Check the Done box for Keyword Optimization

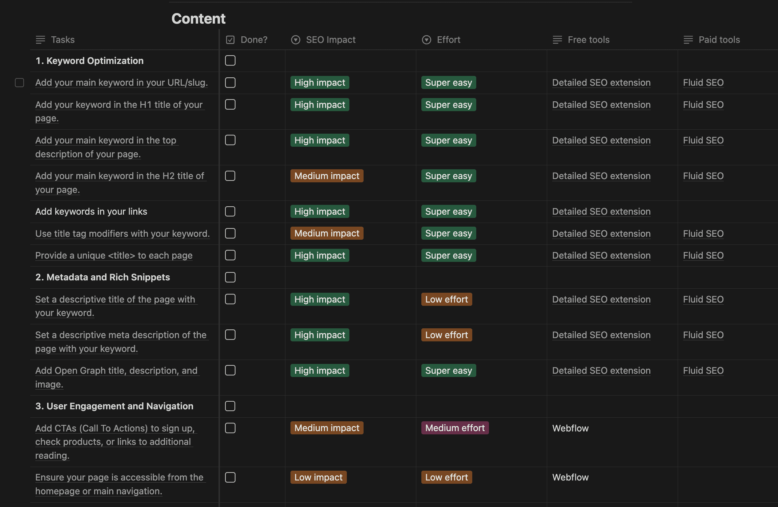(x=230, y=61)
